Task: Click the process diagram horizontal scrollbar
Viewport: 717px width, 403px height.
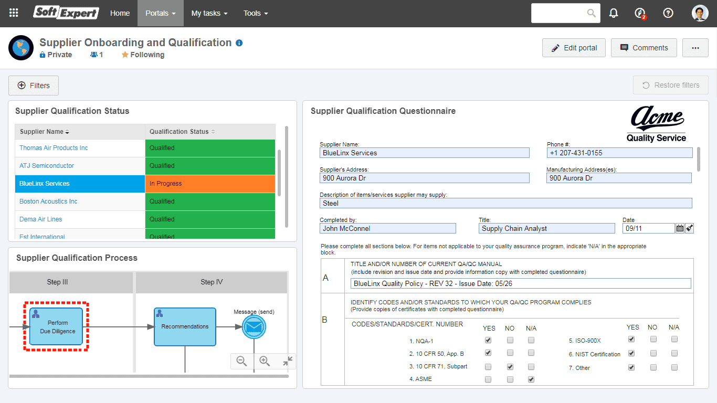Action: pos(149,376)
